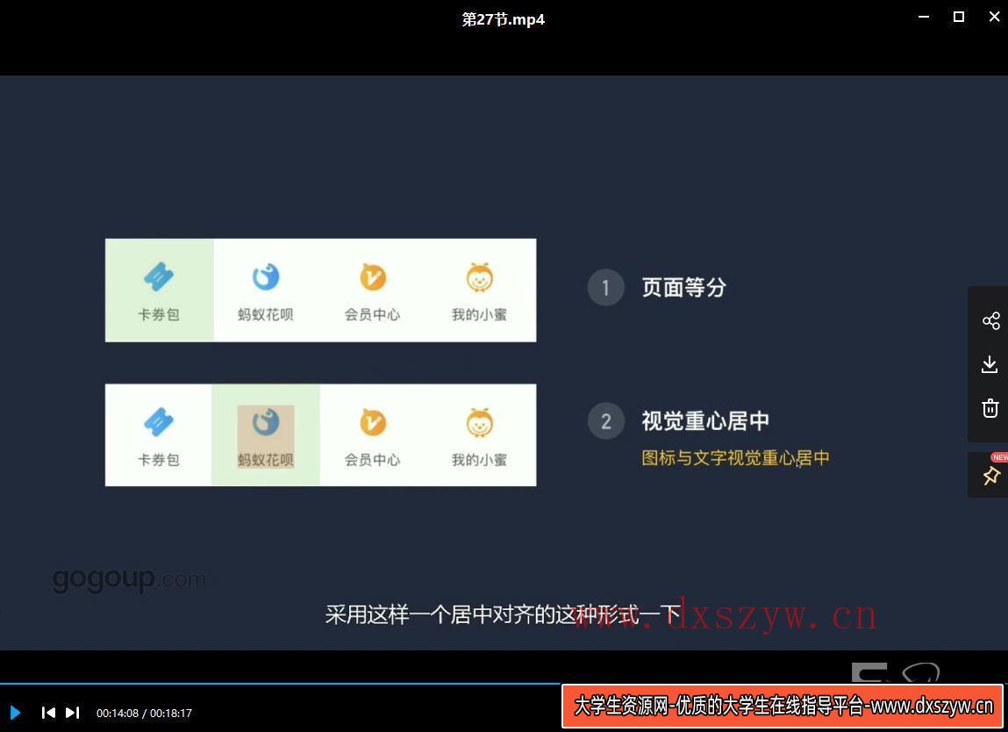
Task: Skip to the previous video
Action: (x=48, y=713)
